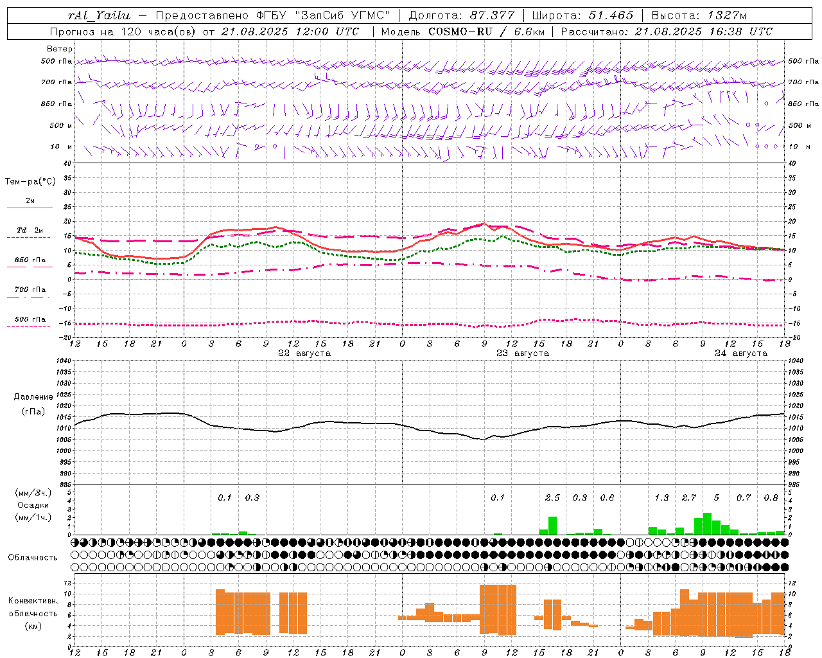Click the precipitation total '2.5'
Viewport: 822px width, 658px height.
[552, 497]
